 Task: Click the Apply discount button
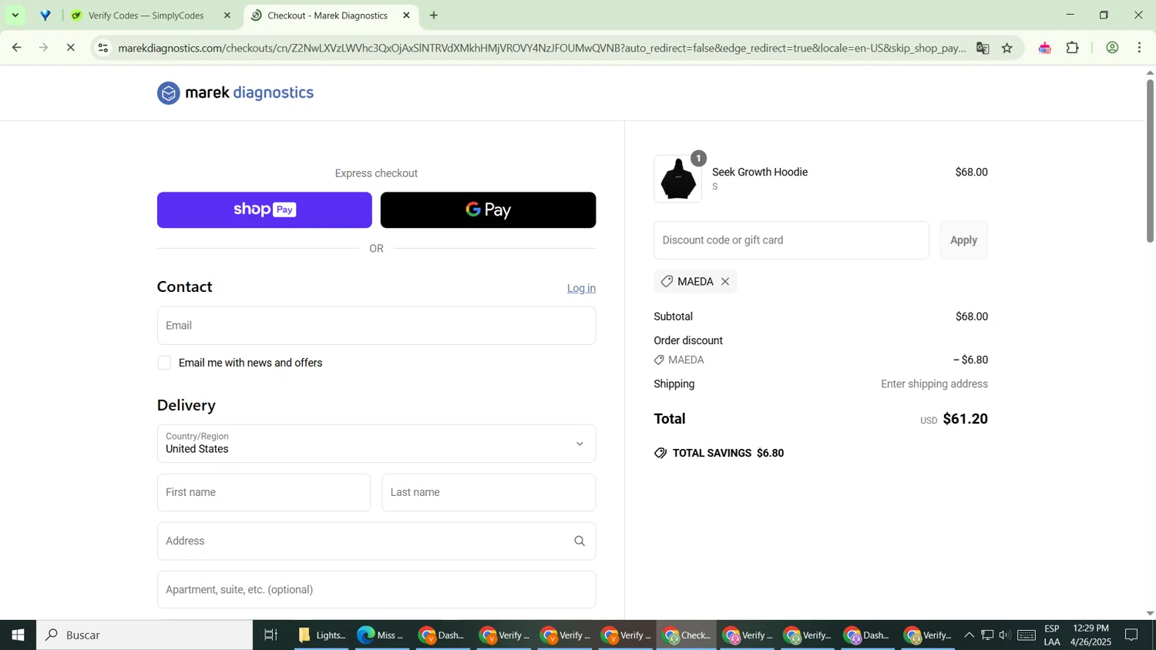[963, 240]
